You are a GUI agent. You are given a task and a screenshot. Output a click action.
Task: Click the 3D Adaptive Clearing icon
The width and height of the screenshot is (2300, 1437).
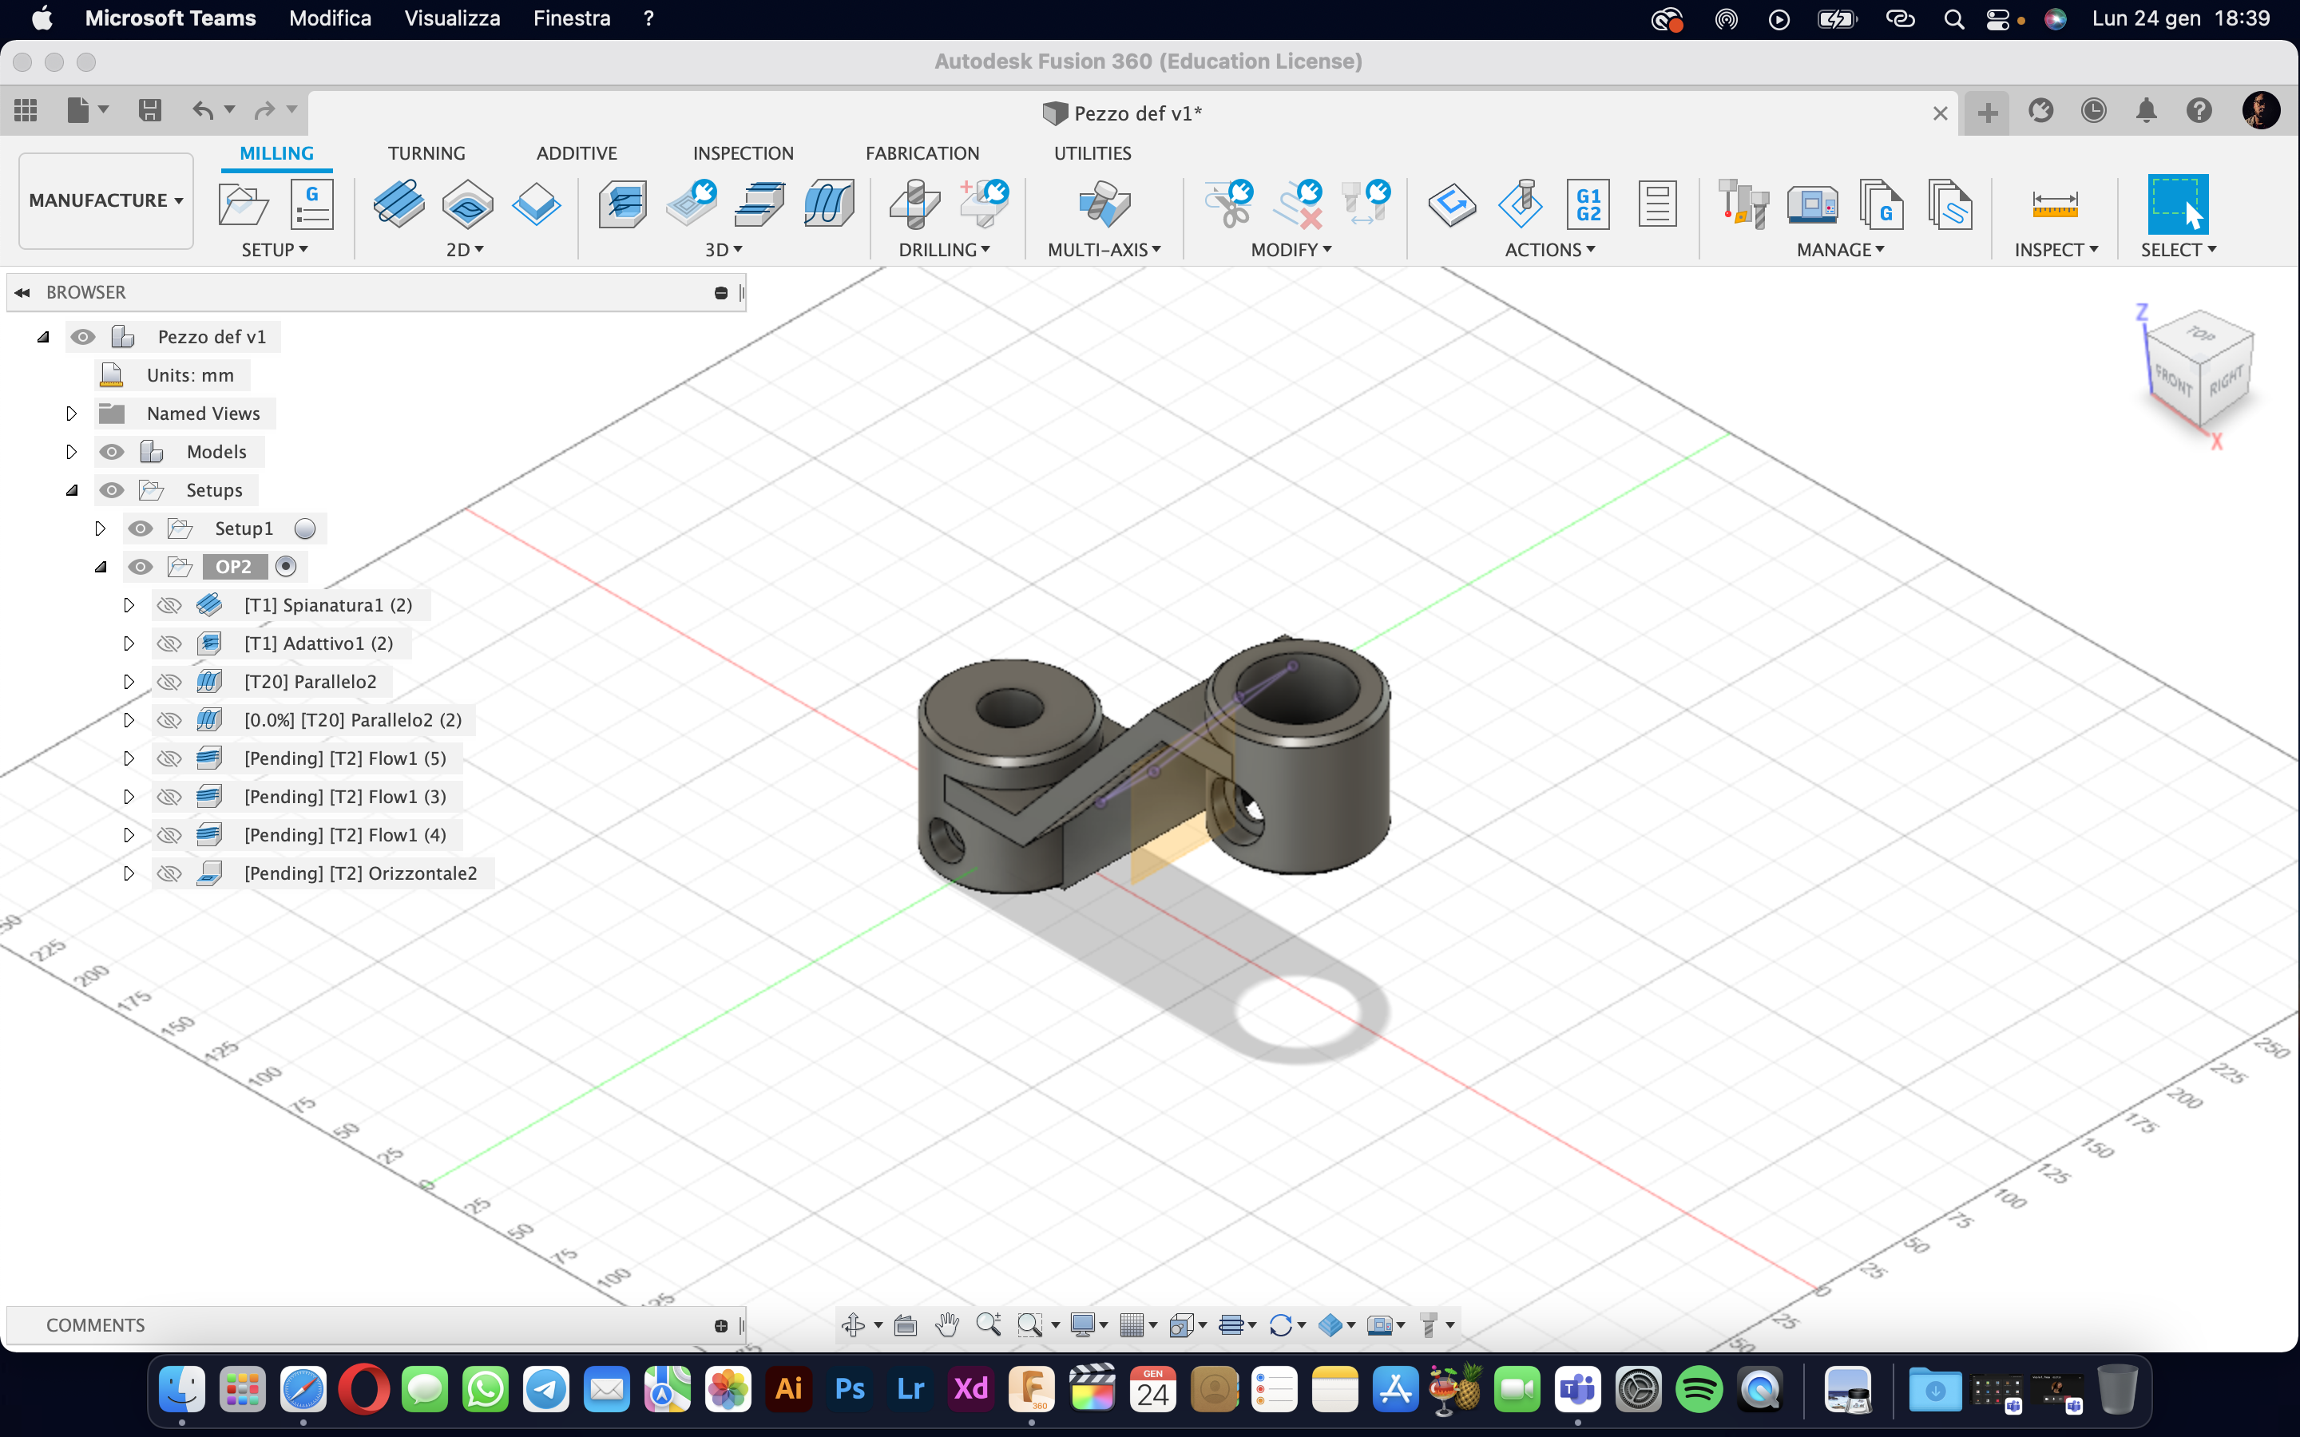coord(623,204)
